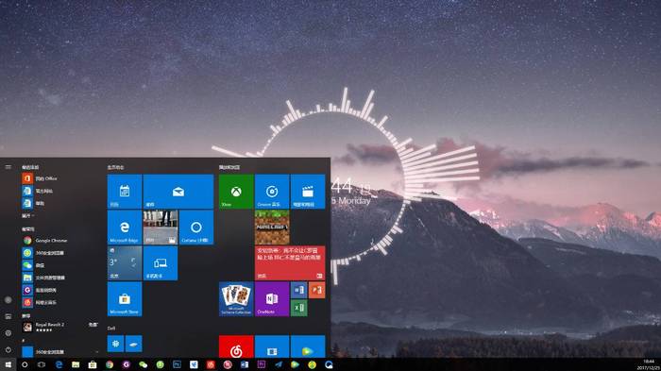
Task: Open the Dell group gear-shaped tile
Action: click(x=115, y=344)
